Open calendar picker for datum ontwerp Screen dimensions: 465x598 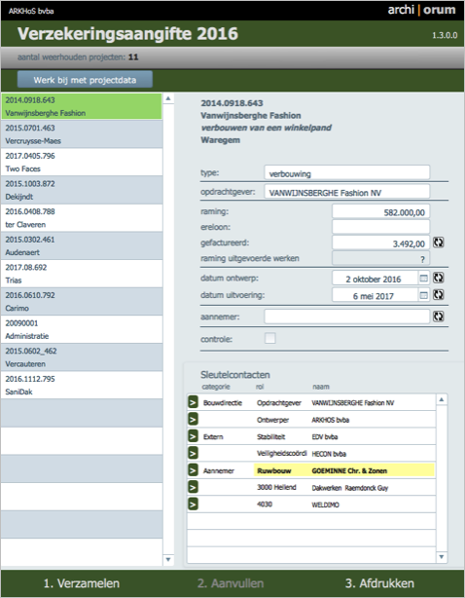click(x=423, y=279)
